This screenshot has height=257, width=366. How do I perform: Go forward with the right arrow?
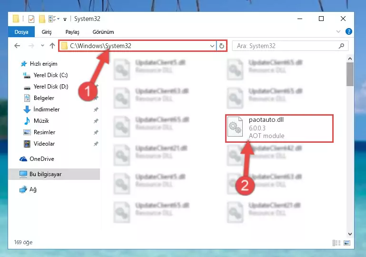pos(31,46)
